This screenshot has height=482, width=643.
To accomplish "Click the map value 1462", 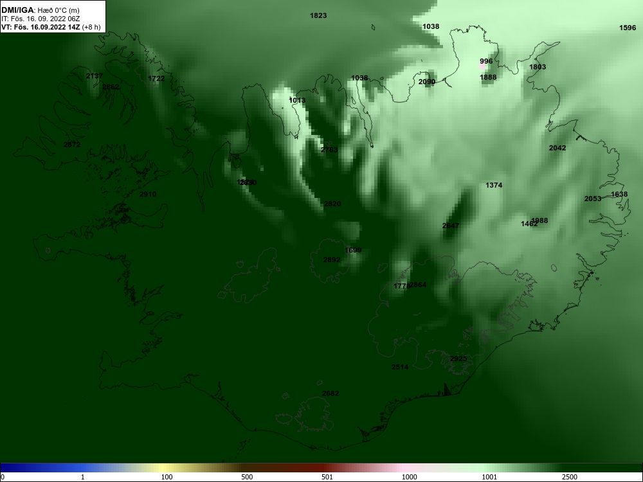I will coord(528,224).
